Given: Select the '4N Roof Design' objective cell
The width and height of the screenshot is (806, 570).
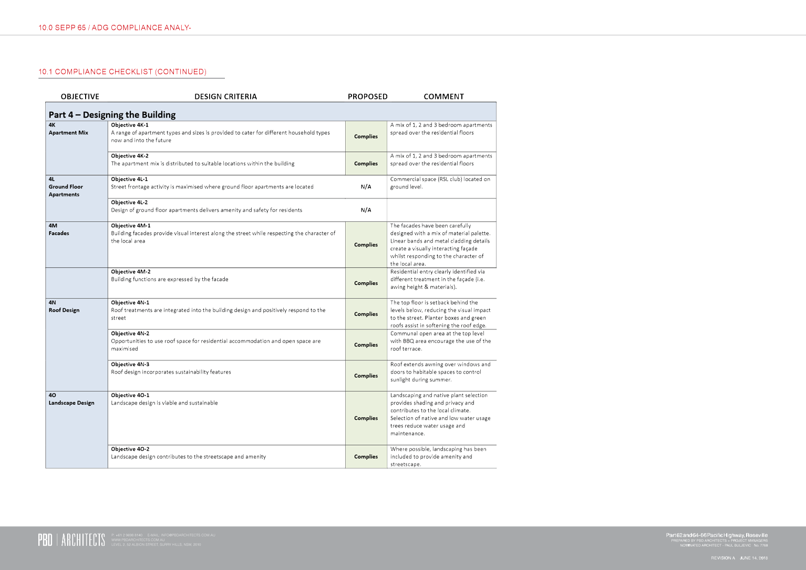Looking at the screenshot, I should pos(77,345).
